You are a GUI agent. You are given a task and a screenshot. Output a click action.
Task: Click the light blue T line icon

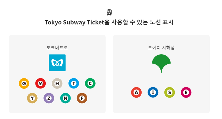(x=74, y=83)
